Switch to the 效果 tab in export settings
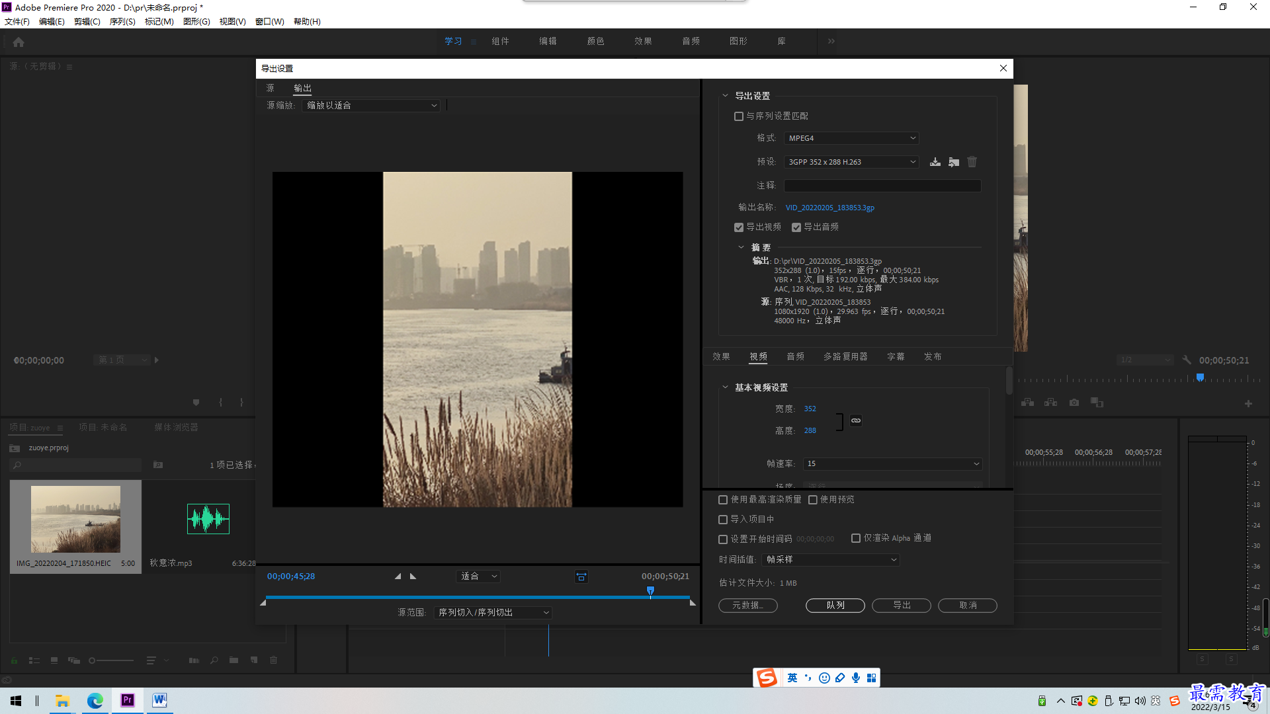Image resolution: width=1270 pixels, height=714 pixels. pos(721,357)
